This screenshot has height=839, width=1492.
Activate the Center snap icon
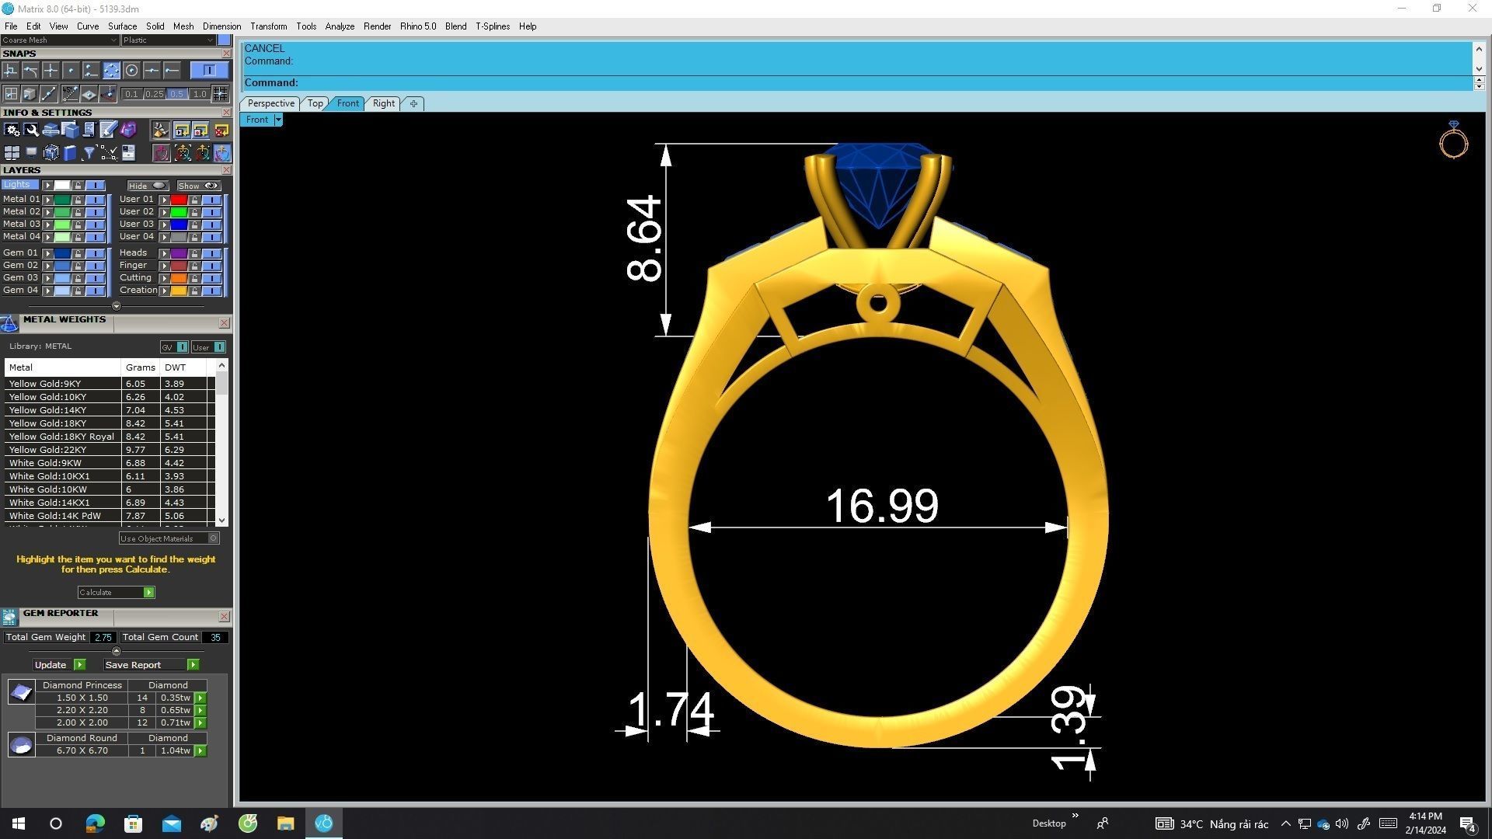[x=131, y=71]
